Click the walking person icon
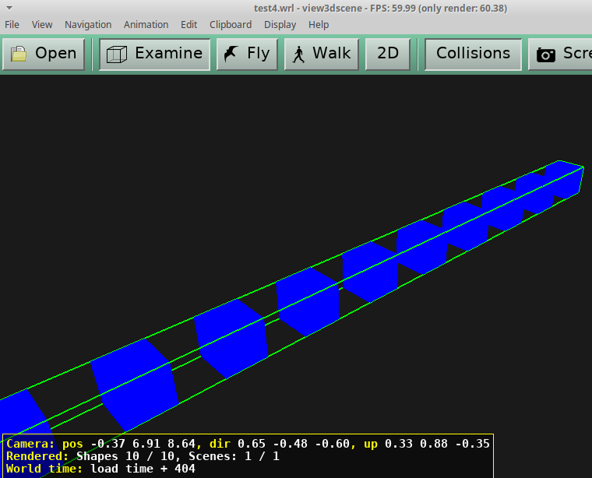The image size is (592, 478). pos(298,54)
